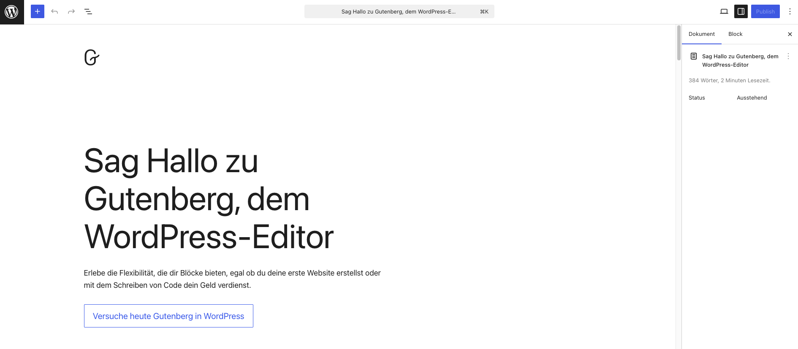Click the document icon beside the post title
Image resolution: width=798 pixels, height=349 pixels.
point(694,56)
